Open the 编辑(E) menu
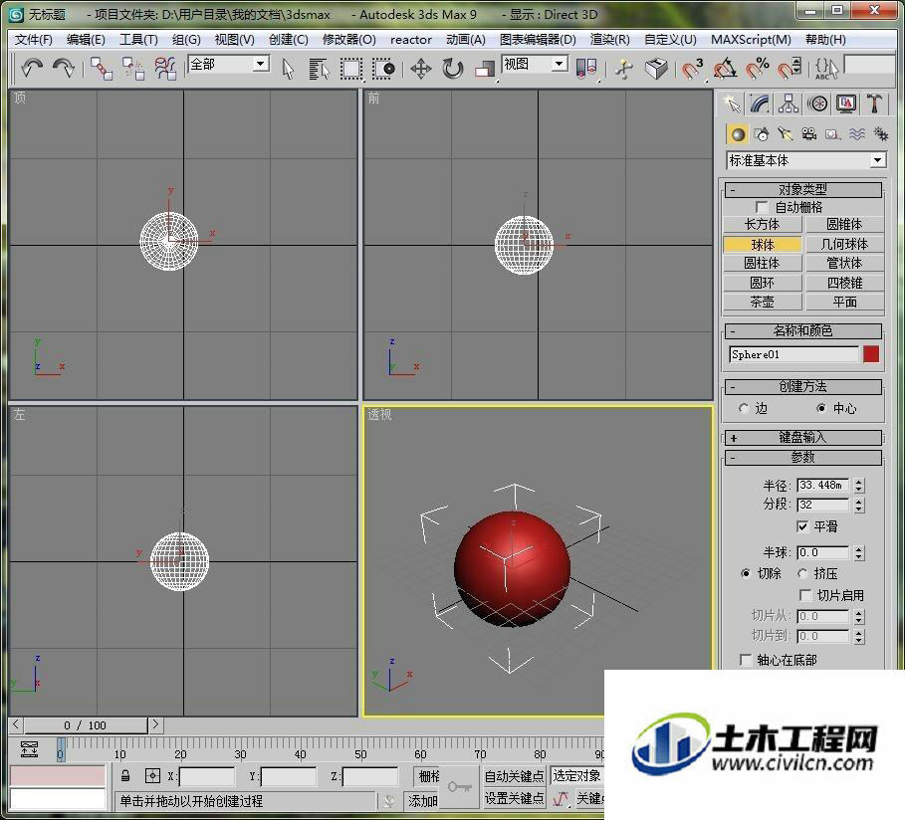Image resolution: width=905 pixels, height=820 pixels. tap(86, 40)
